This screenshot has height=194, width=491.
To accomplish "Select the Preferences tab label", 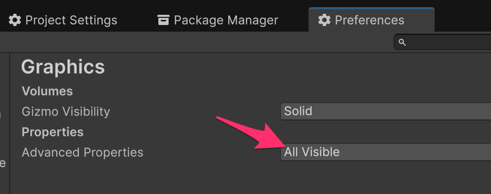I will tap(370, 20).
